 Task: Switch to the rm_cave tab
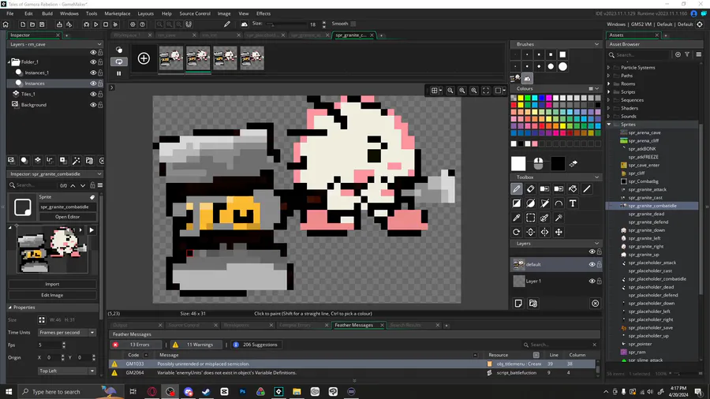pyautogui.click(x=167, y=35)
